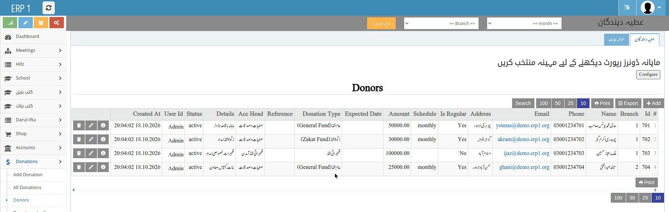669x212 pixels.
Task: Edit donor row 701 via pencil icon
Action: (91, 126)
